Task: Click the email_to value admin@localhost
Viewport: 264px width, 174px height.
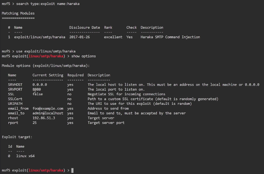Action: point(48,113)
